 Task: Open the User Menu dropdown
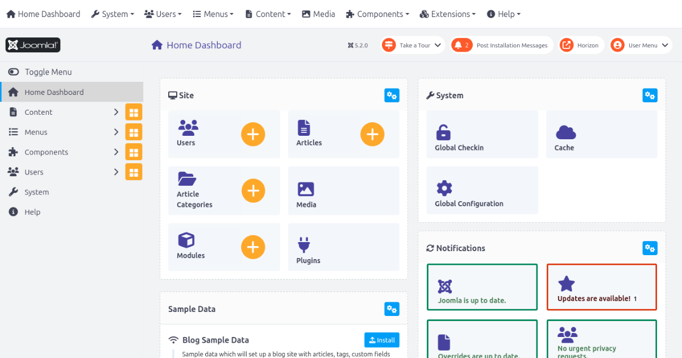coord(641,45)
